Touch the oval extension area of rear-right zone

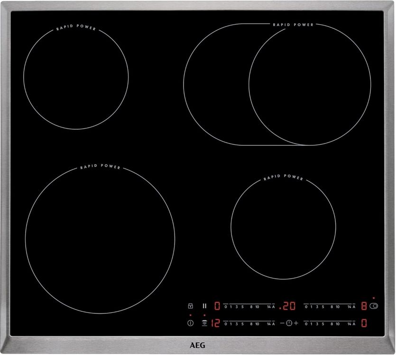[x=216, y=84]
